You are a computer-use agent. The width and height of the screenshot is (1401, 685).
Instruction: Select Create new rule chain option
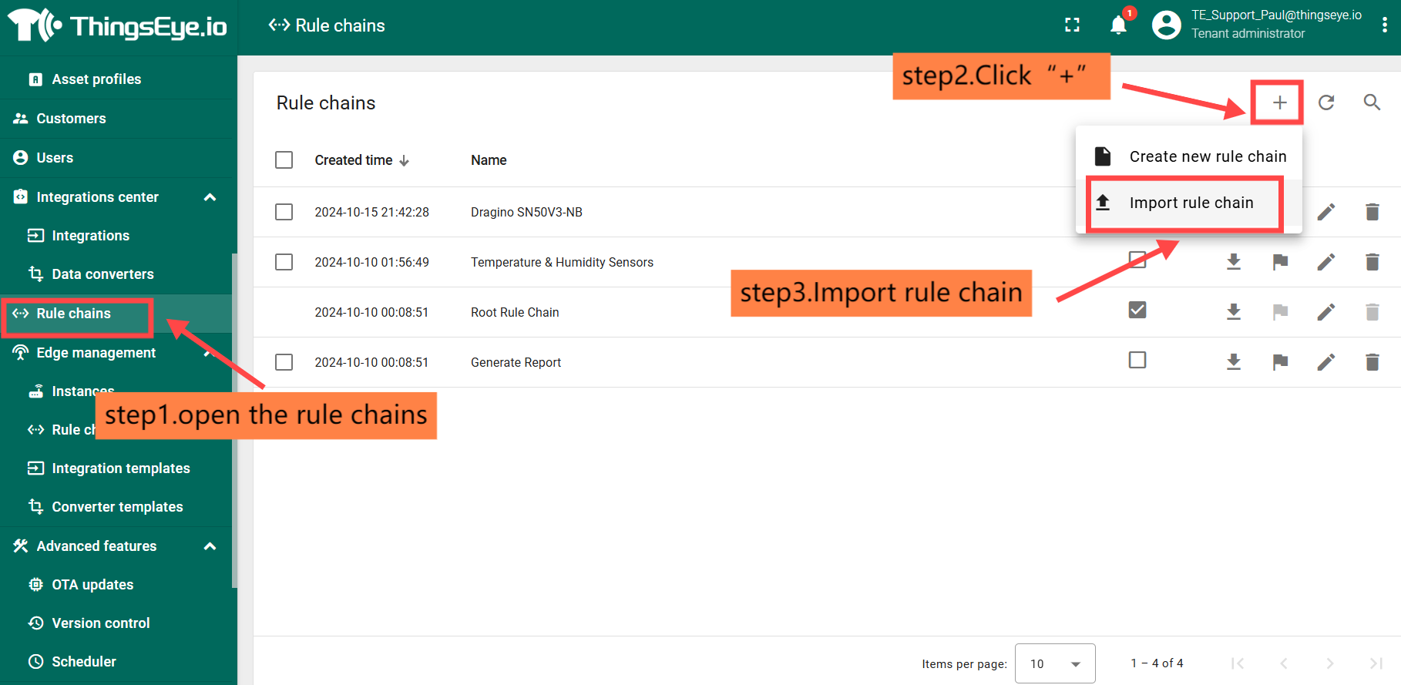(1207, 156)
